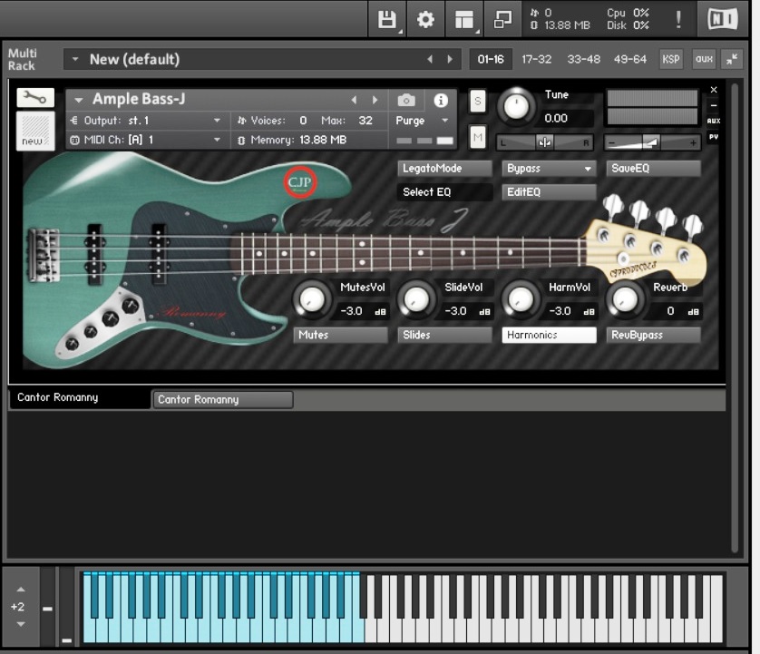Select previous instrument arrow beside Ample Bass-J
This screenshot has height=654, width=760.
pos(354,100)
